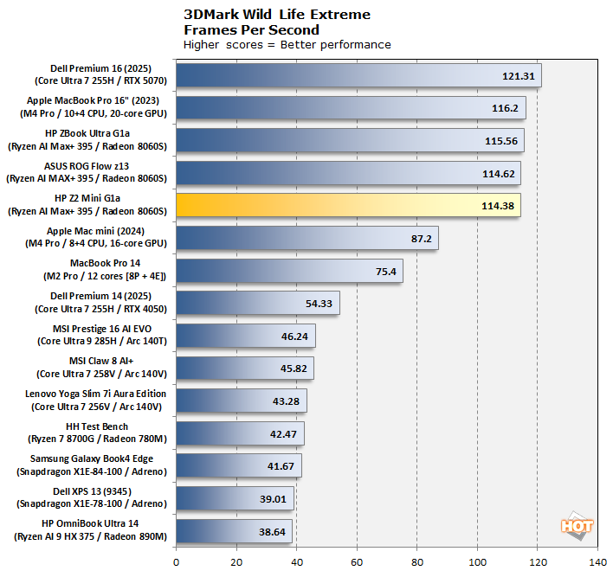Select the Dell XPS 13 (9345) label
This screenshot has height=577, width=613.
pyautogui.click(x=93, y=491)
